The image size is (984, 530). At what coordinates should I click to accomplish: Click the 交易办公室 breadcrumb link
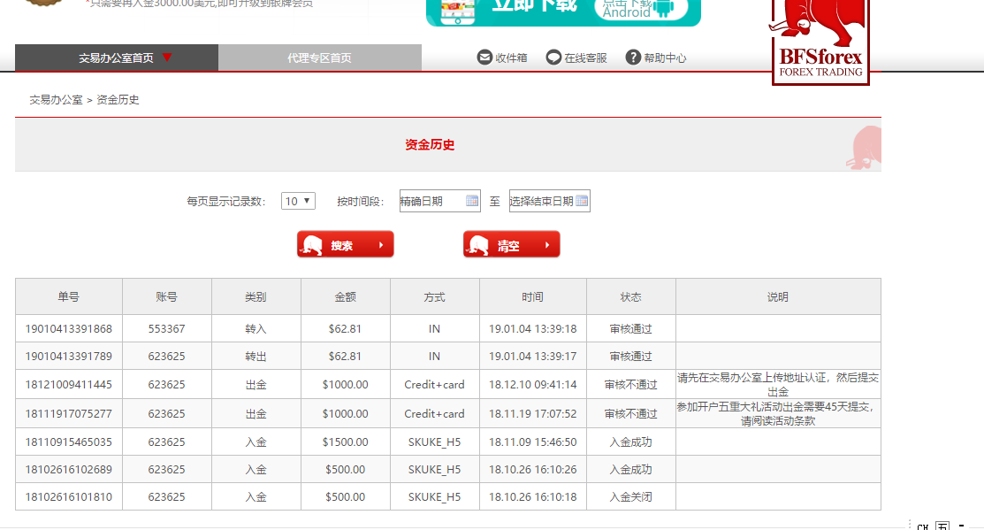56,100
